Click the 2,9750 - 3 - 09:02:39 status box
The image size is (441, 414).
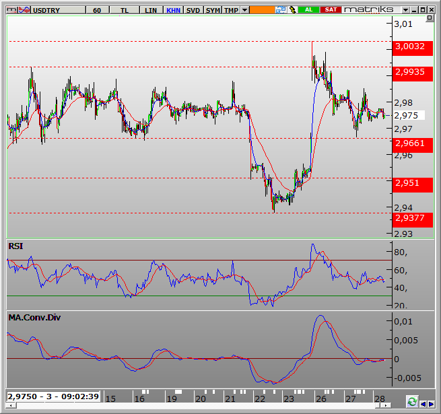(53, 396)
